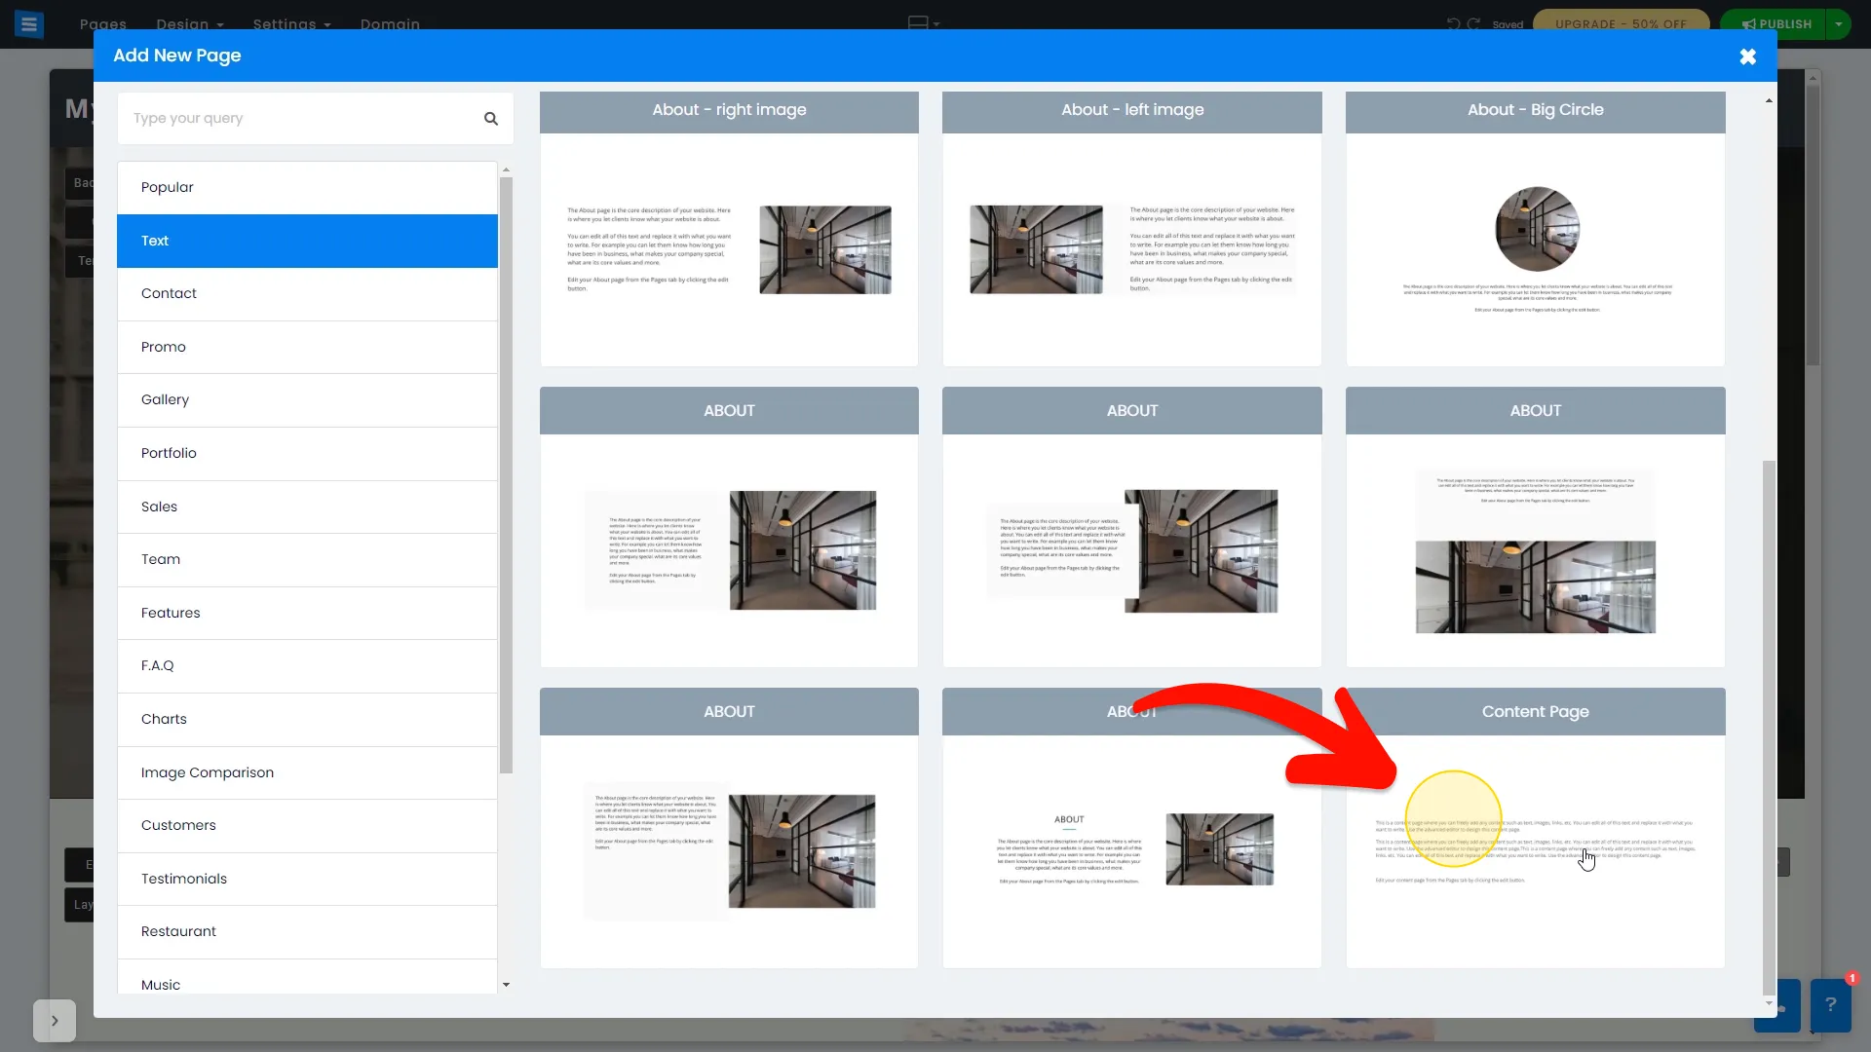Expand the side panel chevron arrow
Image resolution: width=1871 pixels, height=1052 pixels.
[55, 1021]
